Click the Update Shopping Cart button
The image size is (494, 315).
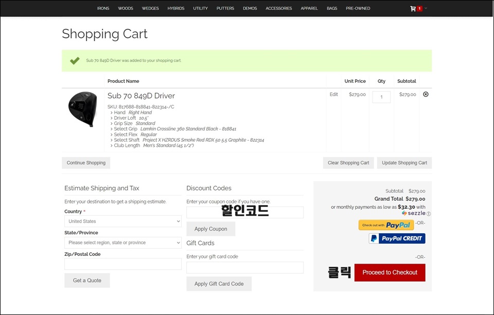coord(404,163)
